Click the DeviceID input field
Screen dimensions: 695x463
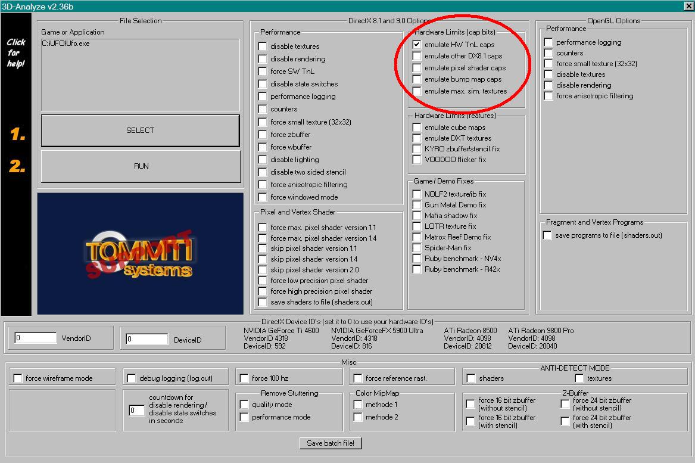coord(147,339)
